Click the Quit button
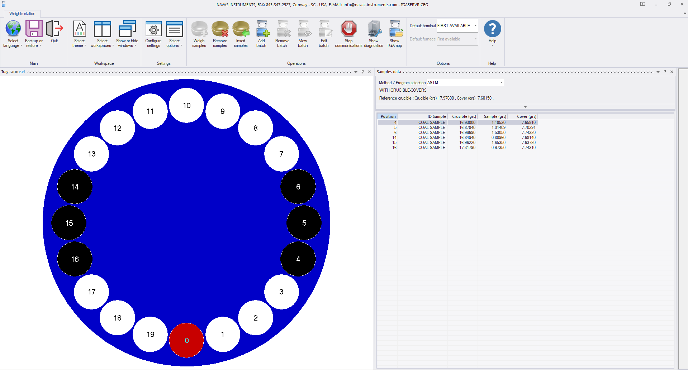Screen dimensions: 688x370 coord(54,32)
